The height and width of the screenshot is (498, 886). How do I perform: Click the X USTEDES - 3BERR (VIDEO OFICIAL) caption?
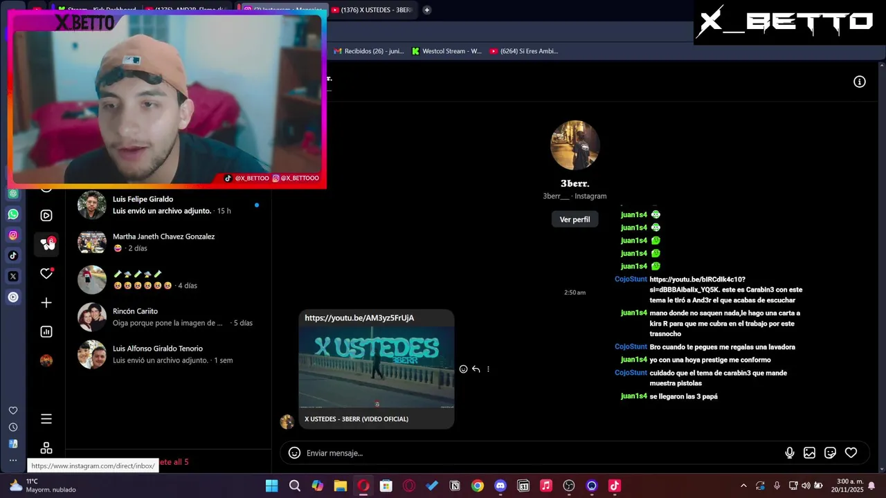click(x=356, y=419)
